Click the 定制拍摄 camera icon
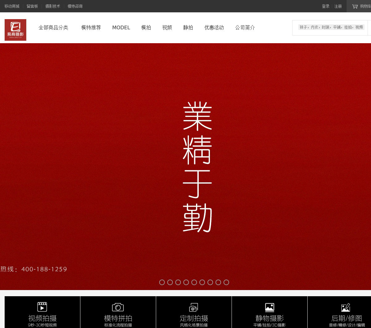Image resolution: width=371 pixels, height=328 pixels. (194, 307)
